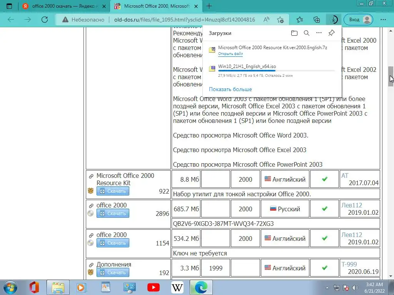Open vertical tabs actions menu icon
The image size is (394, 295).
(9, 6)
